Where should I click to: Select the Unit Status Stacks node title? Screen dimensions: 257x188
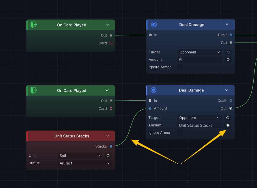pyautogui.click(x=72, y=136)
